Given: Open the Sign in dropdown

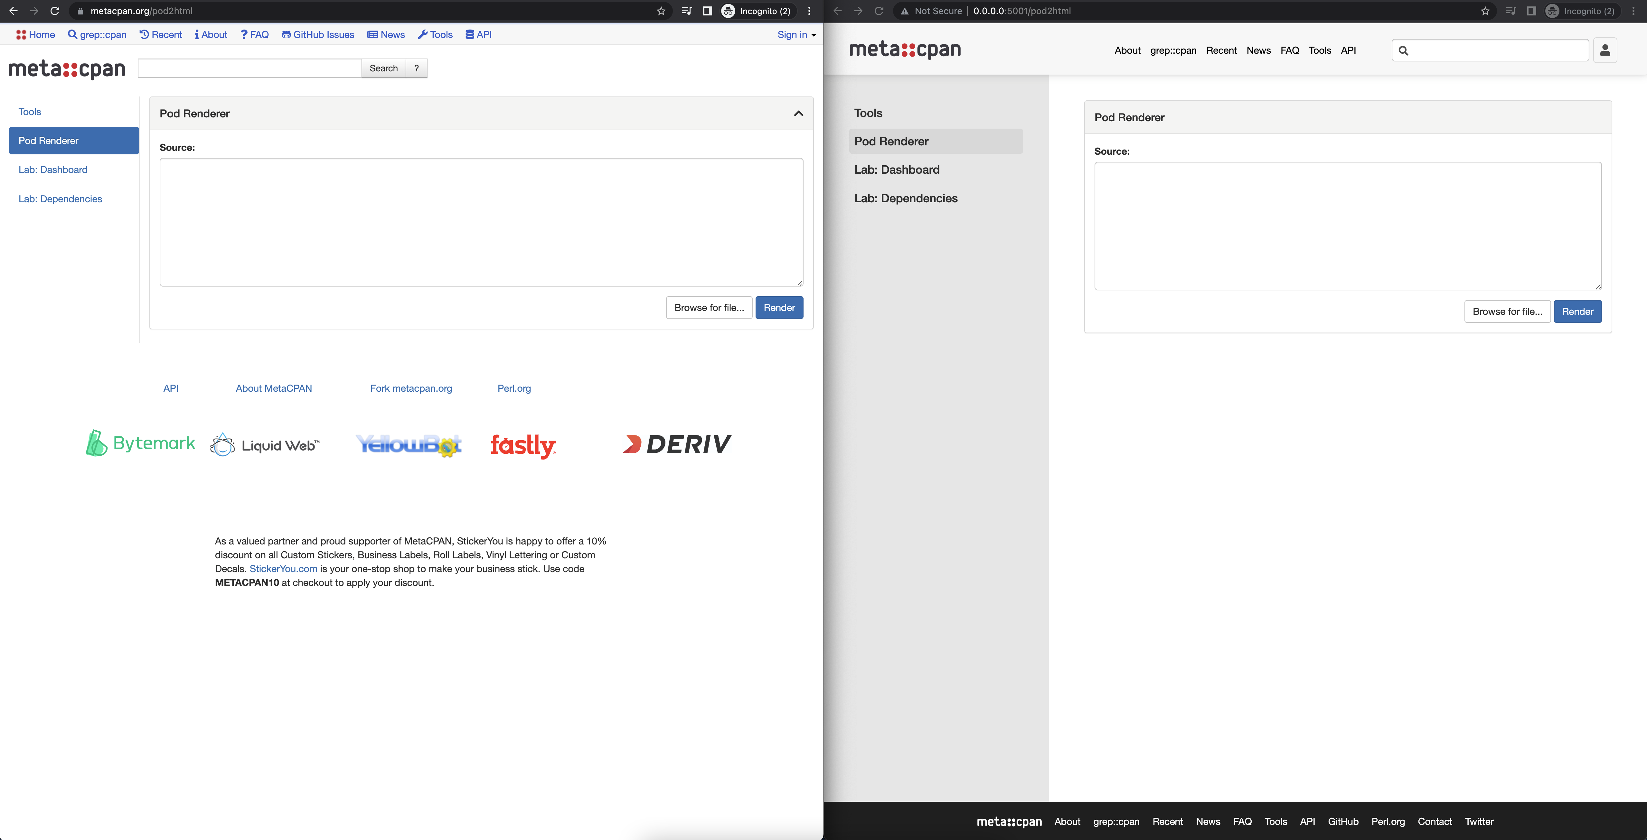Looking at the screenshot, I should point(796,34).
